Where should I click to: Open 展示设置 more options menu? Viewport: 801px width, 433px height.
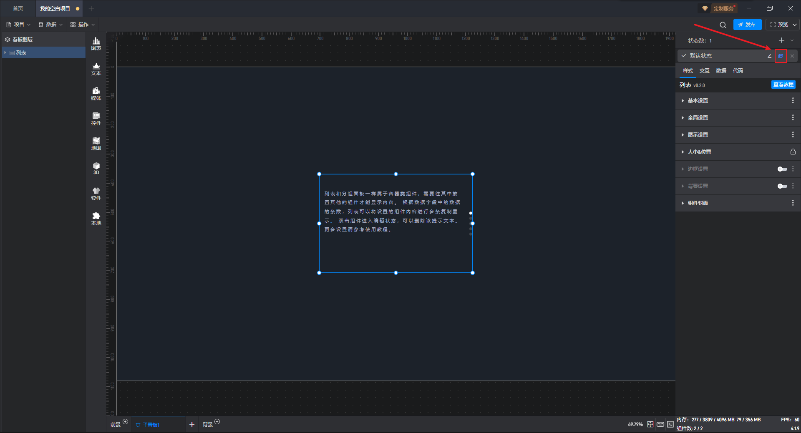pos(793,135)
